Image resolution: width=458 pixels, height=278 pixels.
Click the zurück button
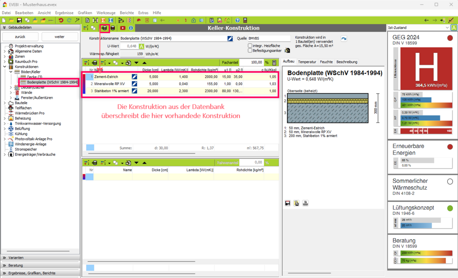pos(20,37)
